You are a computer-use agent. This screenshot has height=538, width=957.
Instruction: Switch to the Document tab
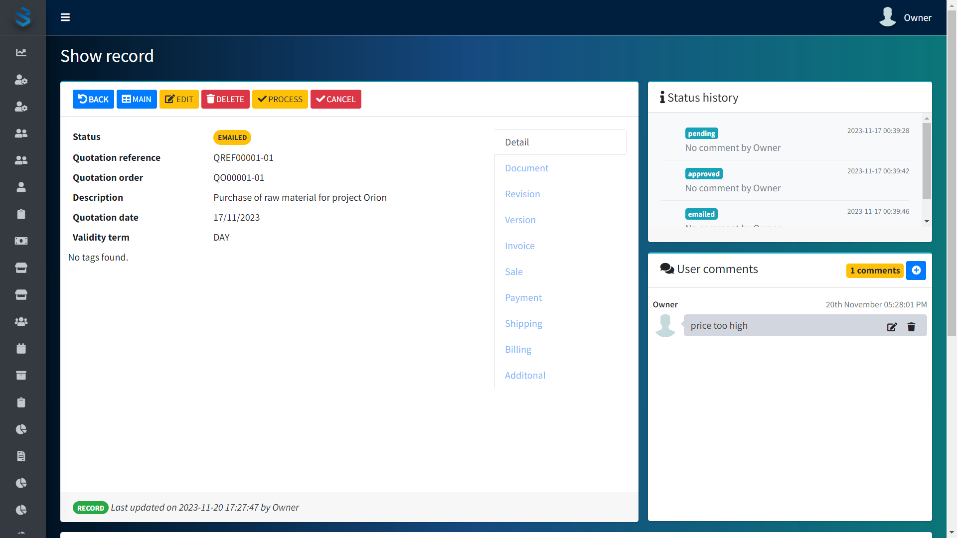[526, 168]
